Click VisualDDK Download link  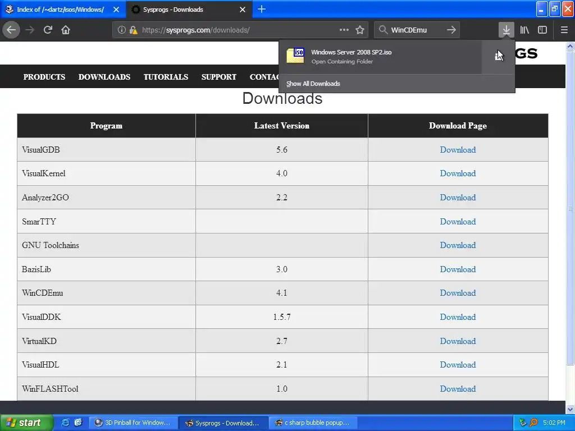(x=458, y=317)
